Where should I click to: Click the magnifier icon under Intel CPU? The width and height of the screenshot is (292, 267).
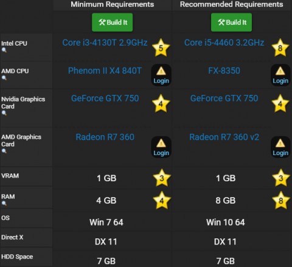point(4,50)
